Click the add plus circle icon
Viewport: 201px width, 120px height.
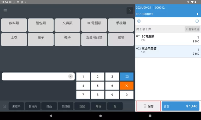[197, 21]
